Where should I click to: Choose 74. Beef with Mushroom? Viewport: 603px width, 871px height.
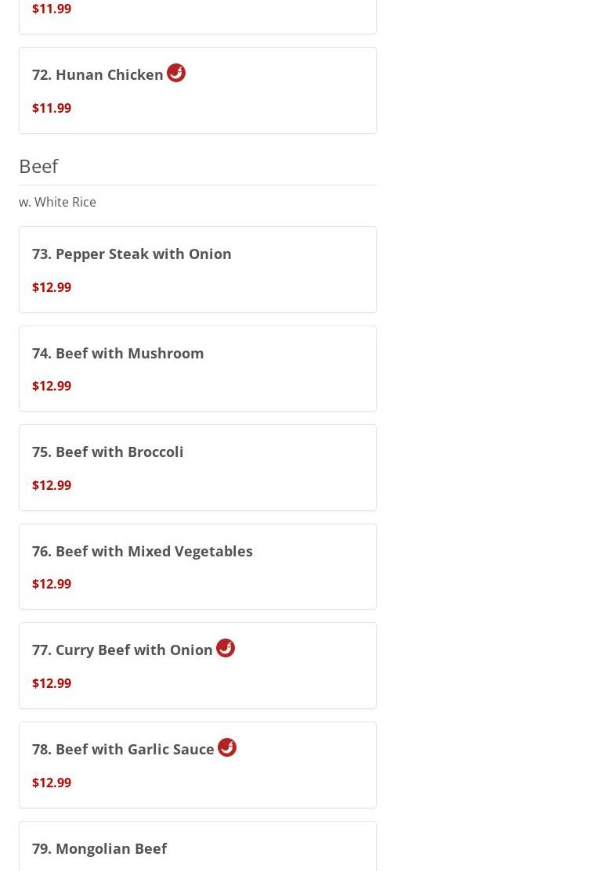click(x=118, y=353)
